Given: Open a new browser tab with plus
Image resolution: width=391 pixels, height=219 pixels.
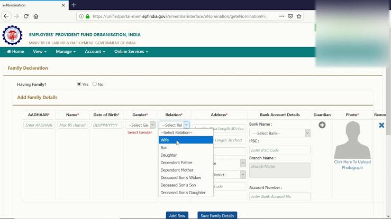Looking at the screenshot, I should [x=74, y=5].
